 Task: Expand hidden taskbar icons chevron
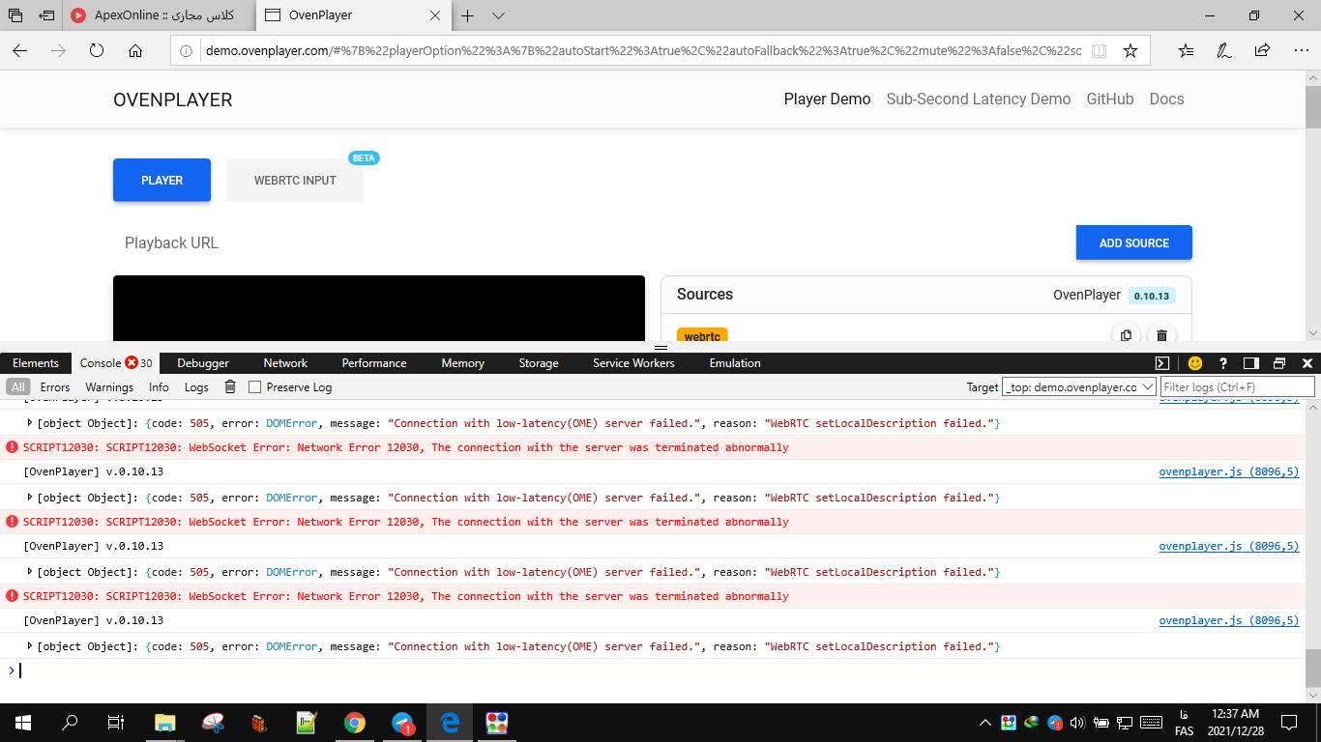coord(984,722)
